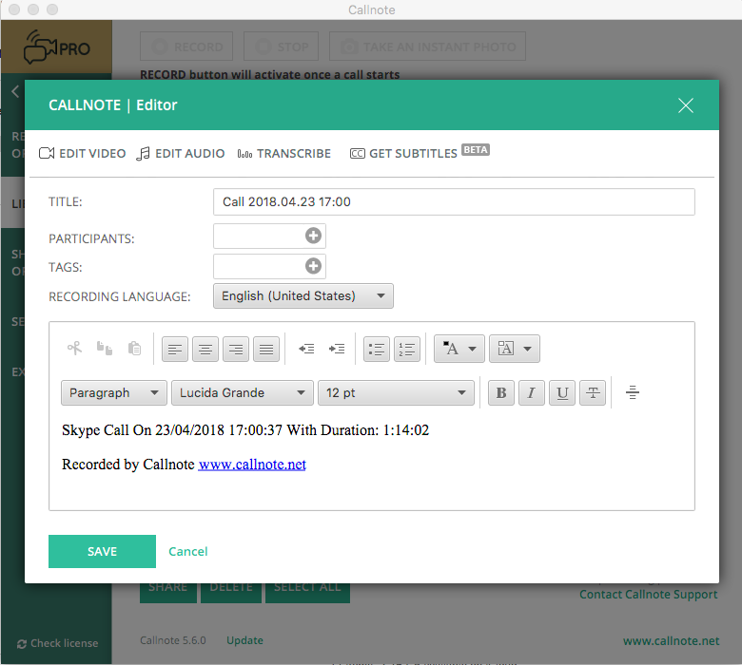Click the Update link in main window
The height and width of the screenshot is (665, 742).
tap(244, 640)
